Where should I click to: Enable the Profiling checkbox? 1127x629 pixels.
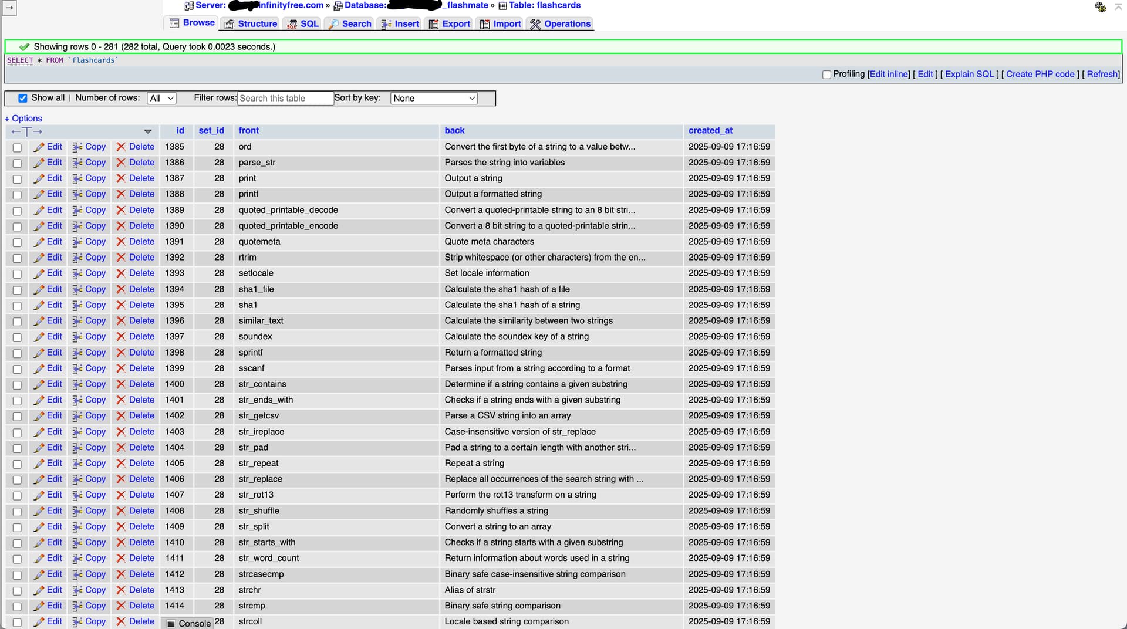pyautogui.click(x=826, y=75)
